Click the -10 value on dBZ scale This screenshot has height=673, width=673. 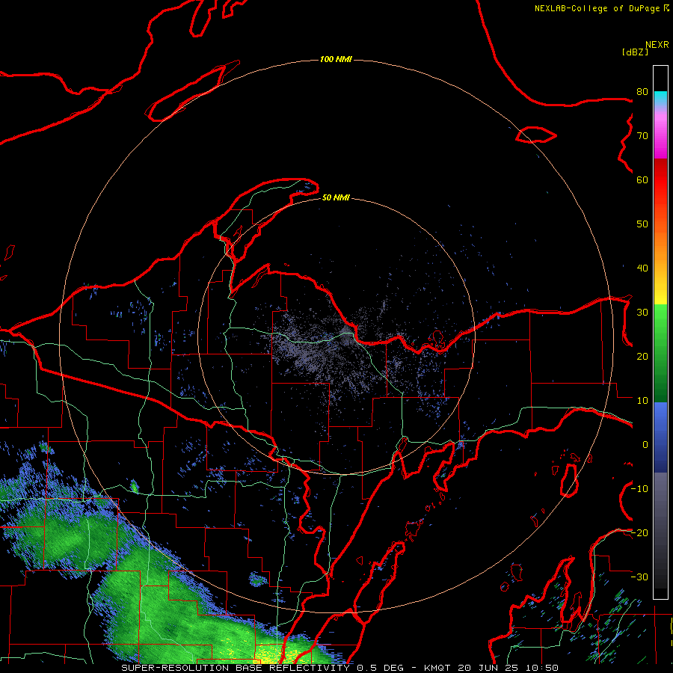coord(639,489)
